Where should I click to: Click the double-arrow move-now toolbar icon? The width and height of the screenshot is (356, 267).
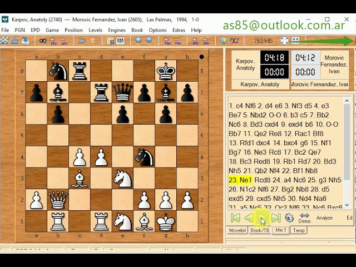point(82,41)
